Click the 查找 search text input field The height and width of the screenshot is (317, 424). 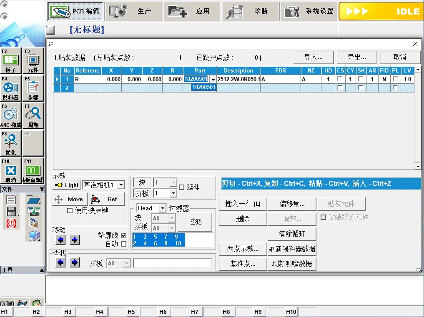coord(172,263)
